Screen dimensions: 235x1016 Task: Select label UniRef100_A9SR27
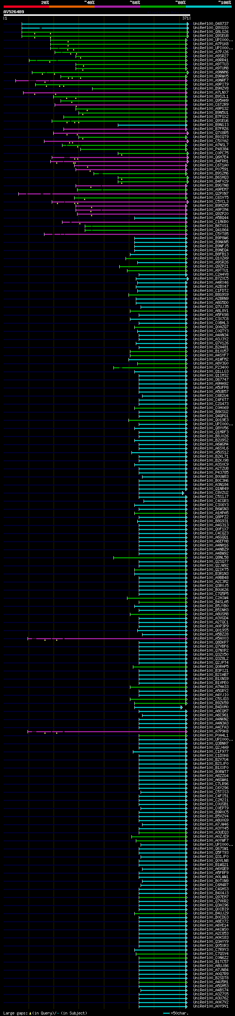[x=210, y=56]
